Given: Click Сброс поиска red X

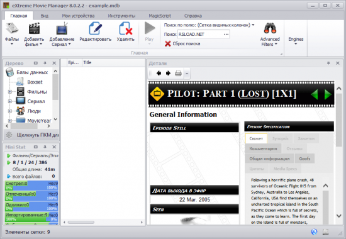Looking at the screenshot, I should [168, 43].
